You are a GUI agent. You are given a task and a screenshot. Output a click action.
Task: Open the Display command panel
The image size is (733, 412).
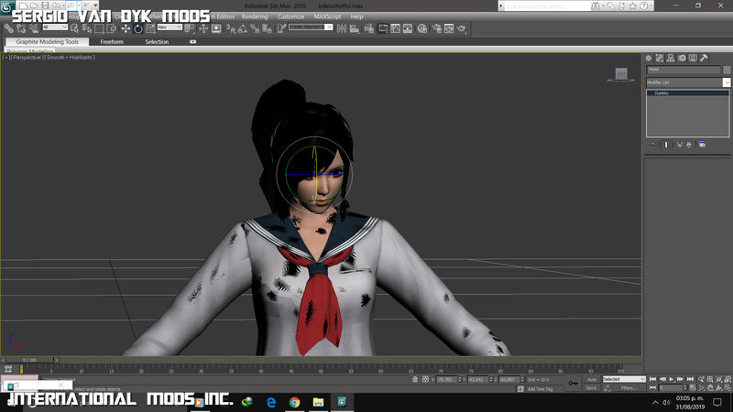pyautogui.click(x=693, y=58)
